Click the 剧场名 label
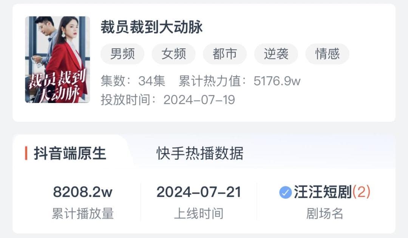This screenshot has height=238, width=408. 325,213
